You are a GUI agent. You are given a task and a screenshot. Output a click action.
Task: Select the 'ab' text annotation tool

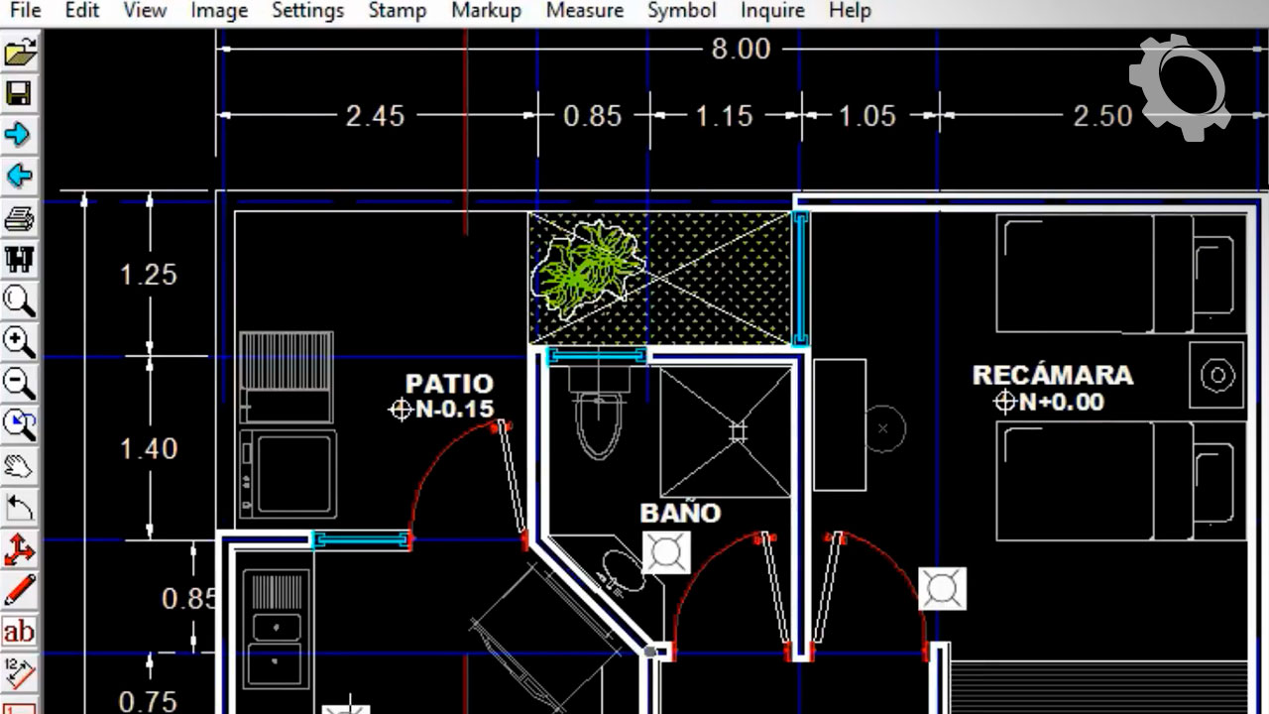[x=19, y=632]
